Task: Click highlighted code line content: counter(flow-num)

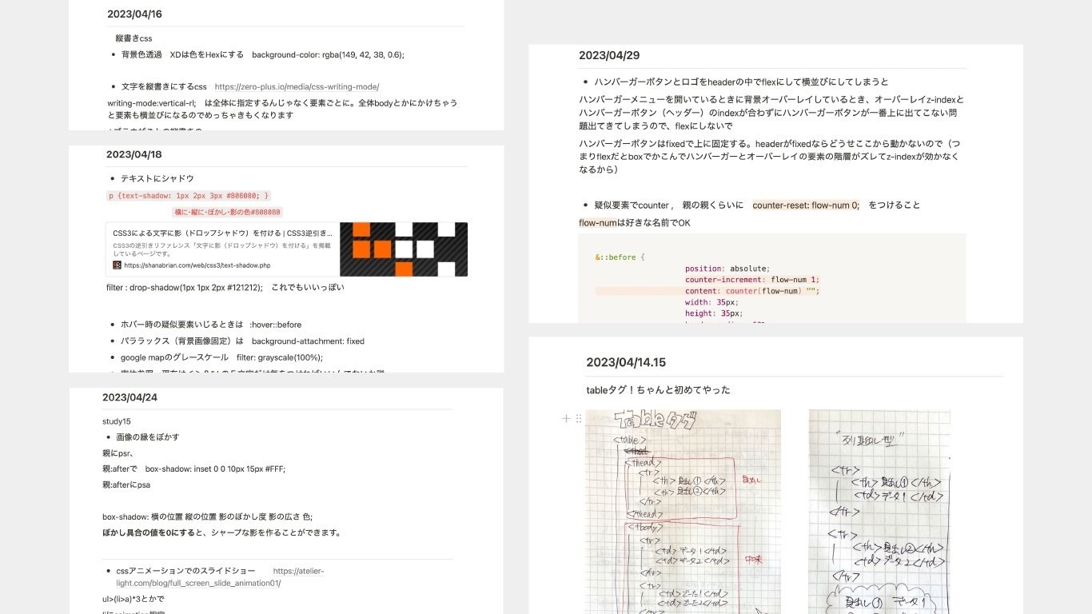Action: [x=752, y=291]
